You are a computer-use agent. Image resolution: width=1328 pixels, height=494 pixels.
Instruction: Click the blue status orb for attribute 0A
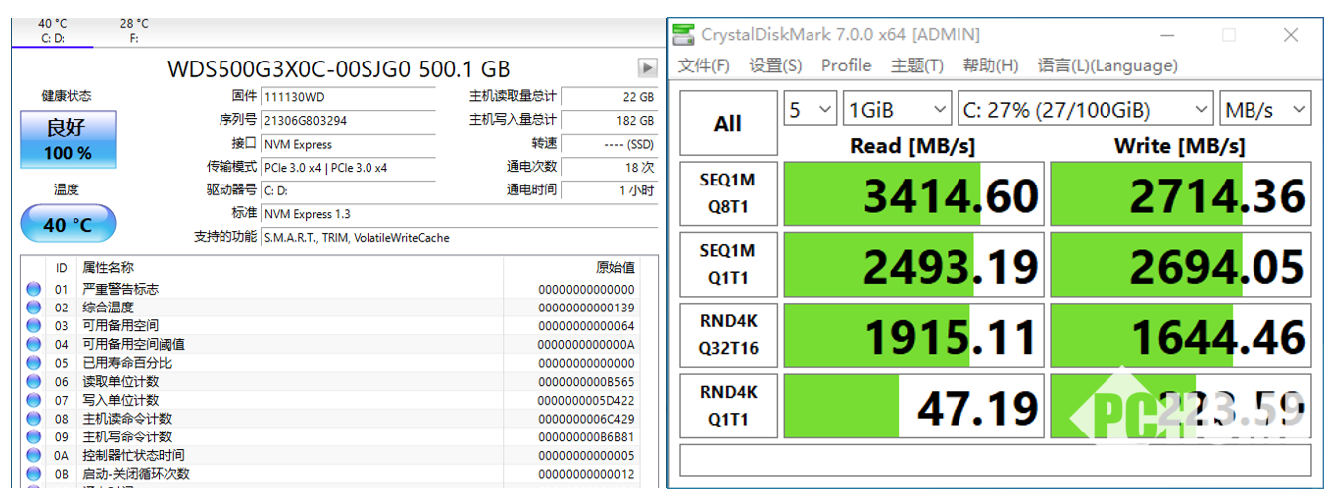pos(33,455)
